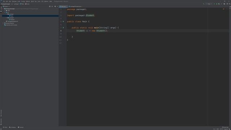The height and width of the screenshot is (130, 231).
Task: Click 'new Student()' on line 8
Action: 100,31
